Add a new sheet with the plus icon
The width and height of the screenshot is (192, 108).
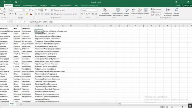coord(21,104)
